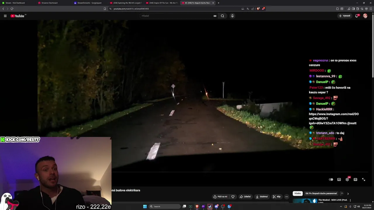Open browser extensions puzzle icon

(x=337, y=9)
